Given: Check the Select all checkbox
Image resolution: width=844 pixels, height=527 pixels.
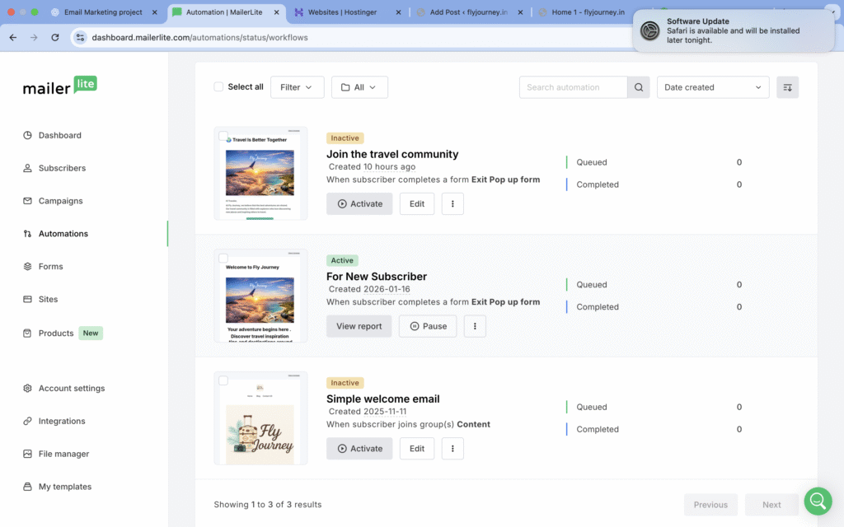Looking at the screenshot, I should pyautogui.click(x=218, y=86).
